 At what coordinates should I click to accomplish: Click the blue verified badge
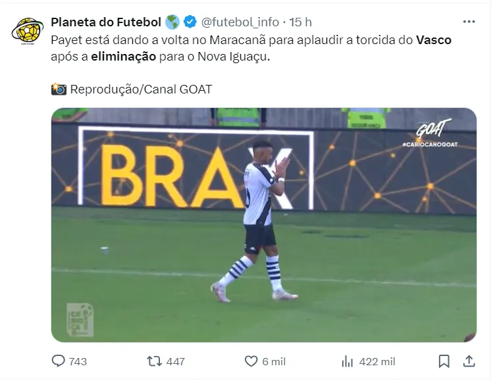click(190, 22)
